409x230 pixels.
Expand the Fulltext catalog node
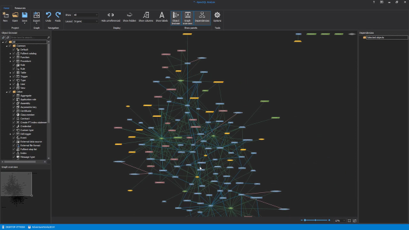click(10, 54)
